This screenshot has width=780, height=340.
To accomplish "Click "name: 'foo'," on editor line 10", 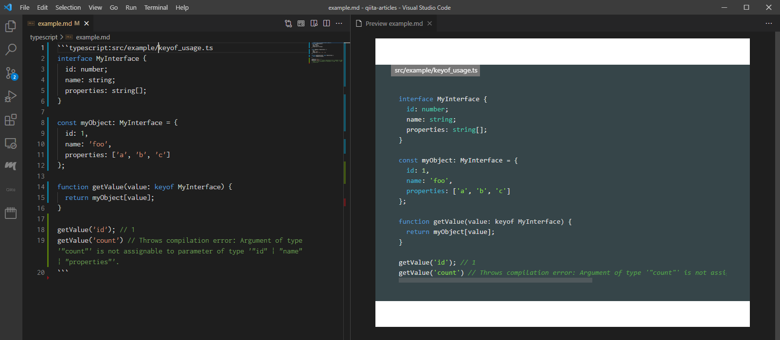I will coord(88,144).
